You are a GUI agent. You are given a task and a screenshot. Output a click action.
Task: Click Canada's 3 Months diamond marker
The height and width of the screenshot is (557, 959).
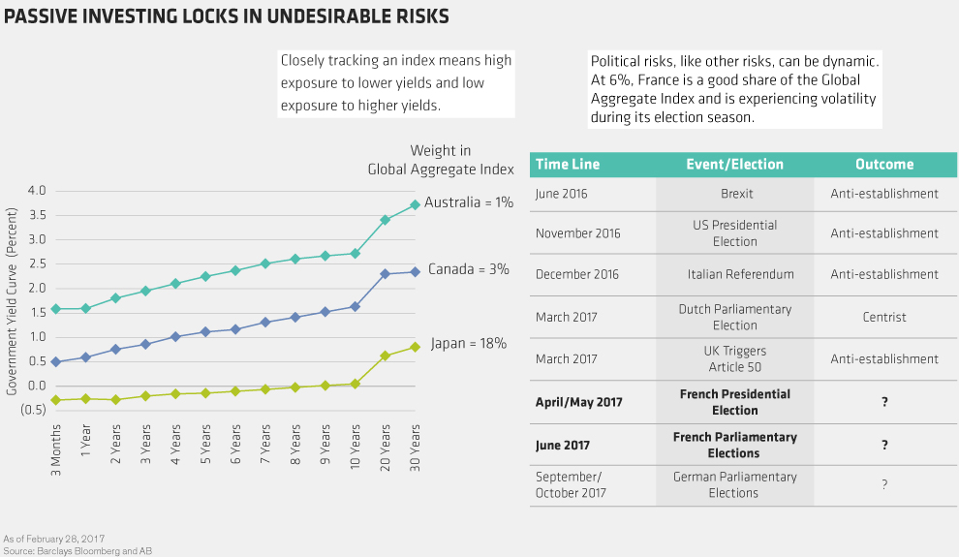pyautogui.click(x=56, y=362)
